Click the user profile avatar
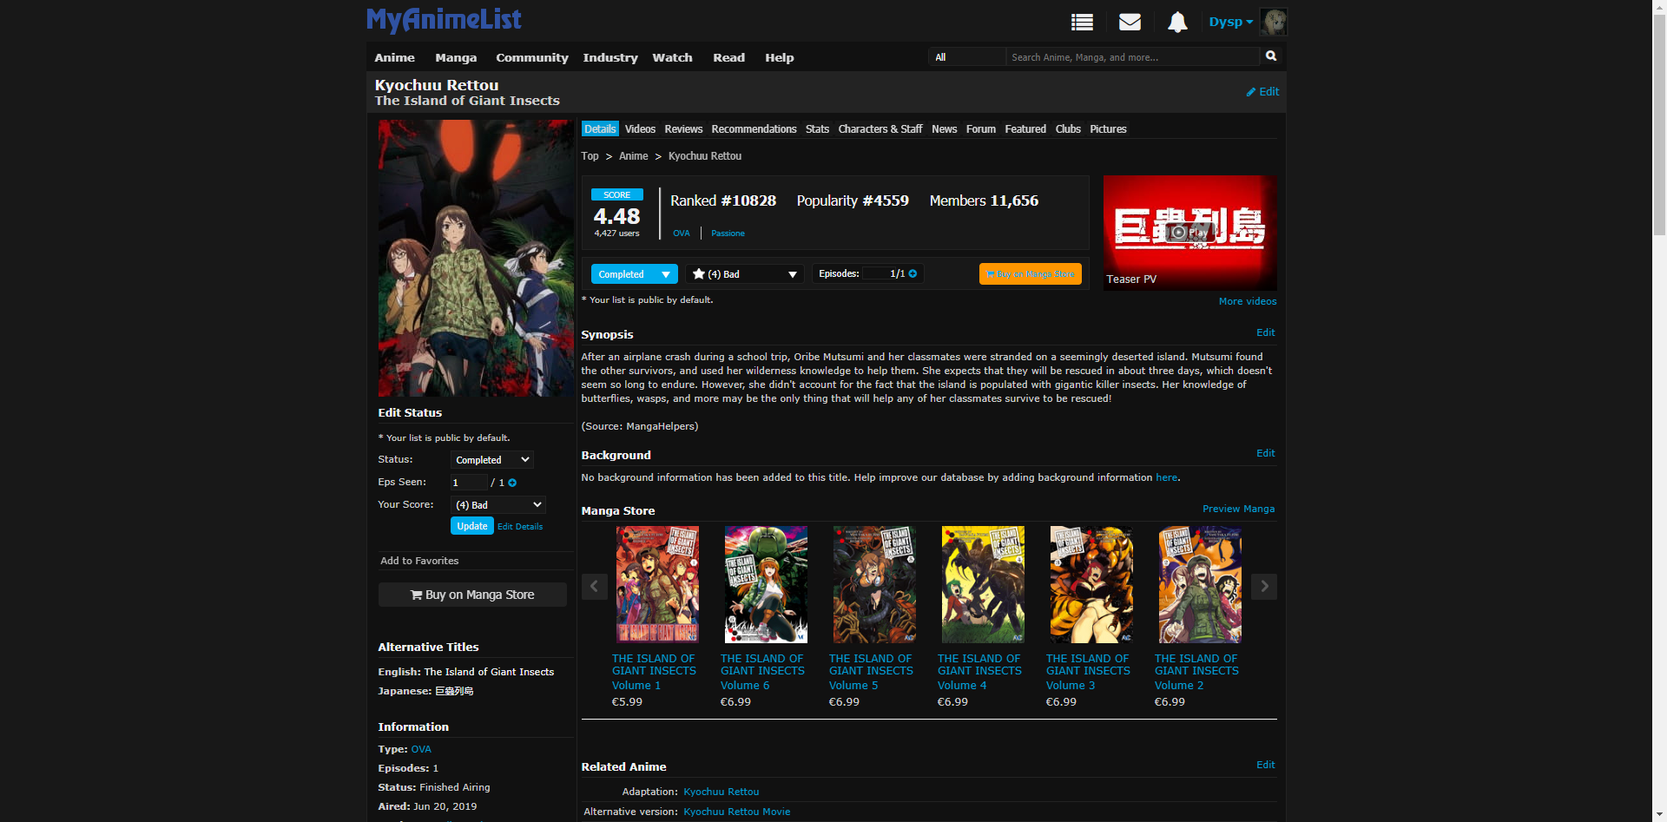 [1273, 23]
